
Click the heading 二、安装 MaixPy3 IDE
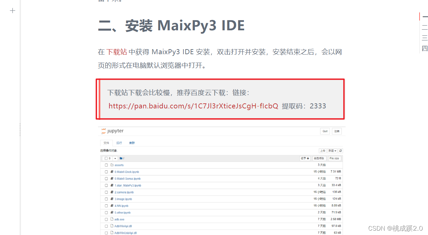click(171, 26)
